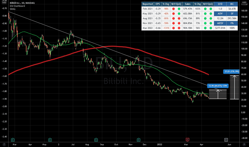The image size is (249, 147).
Task: Toggle the A auto-scale button
Action: coord(244,144)
